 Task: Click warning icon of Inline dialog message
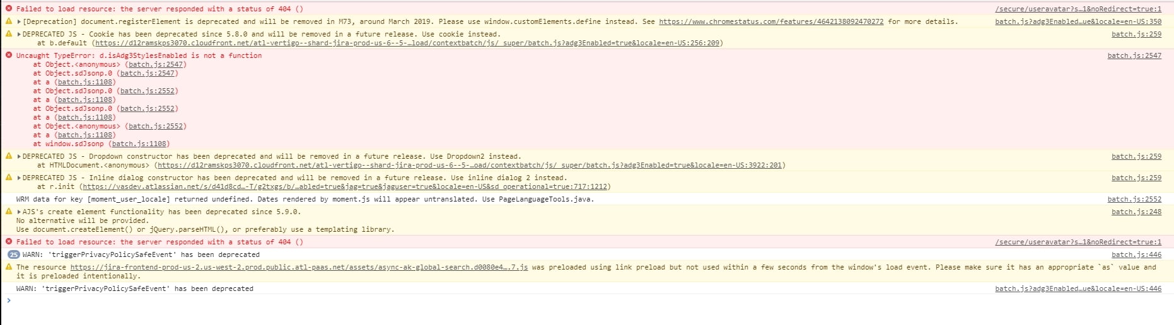coord(9,178)
